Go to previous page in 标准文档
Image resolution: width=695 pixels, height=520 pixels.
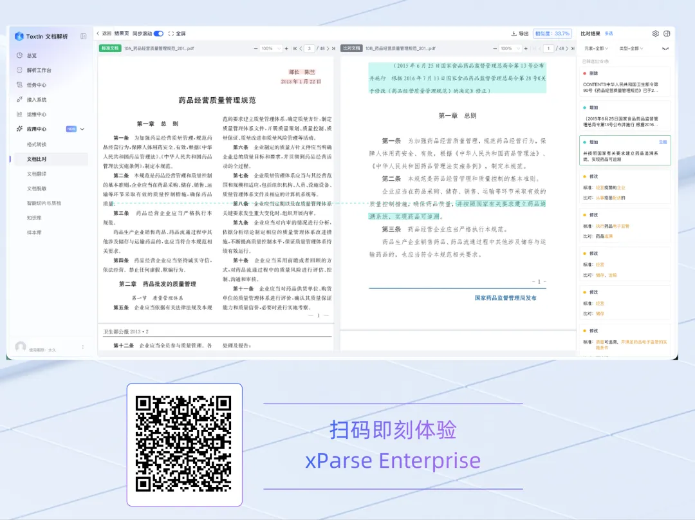pos(301,48)
